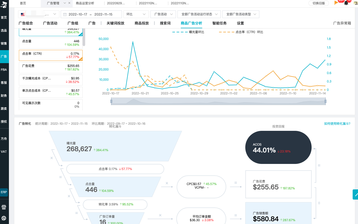Open the 设置 sub-tab
358x224 pixels.
pyautogui.click(x=240, y=23)
